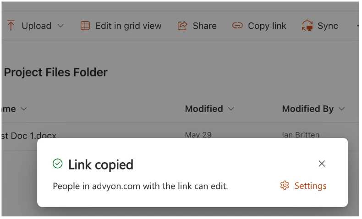
Task: Select Copy link in toolbar
Action: coord(267,26)
